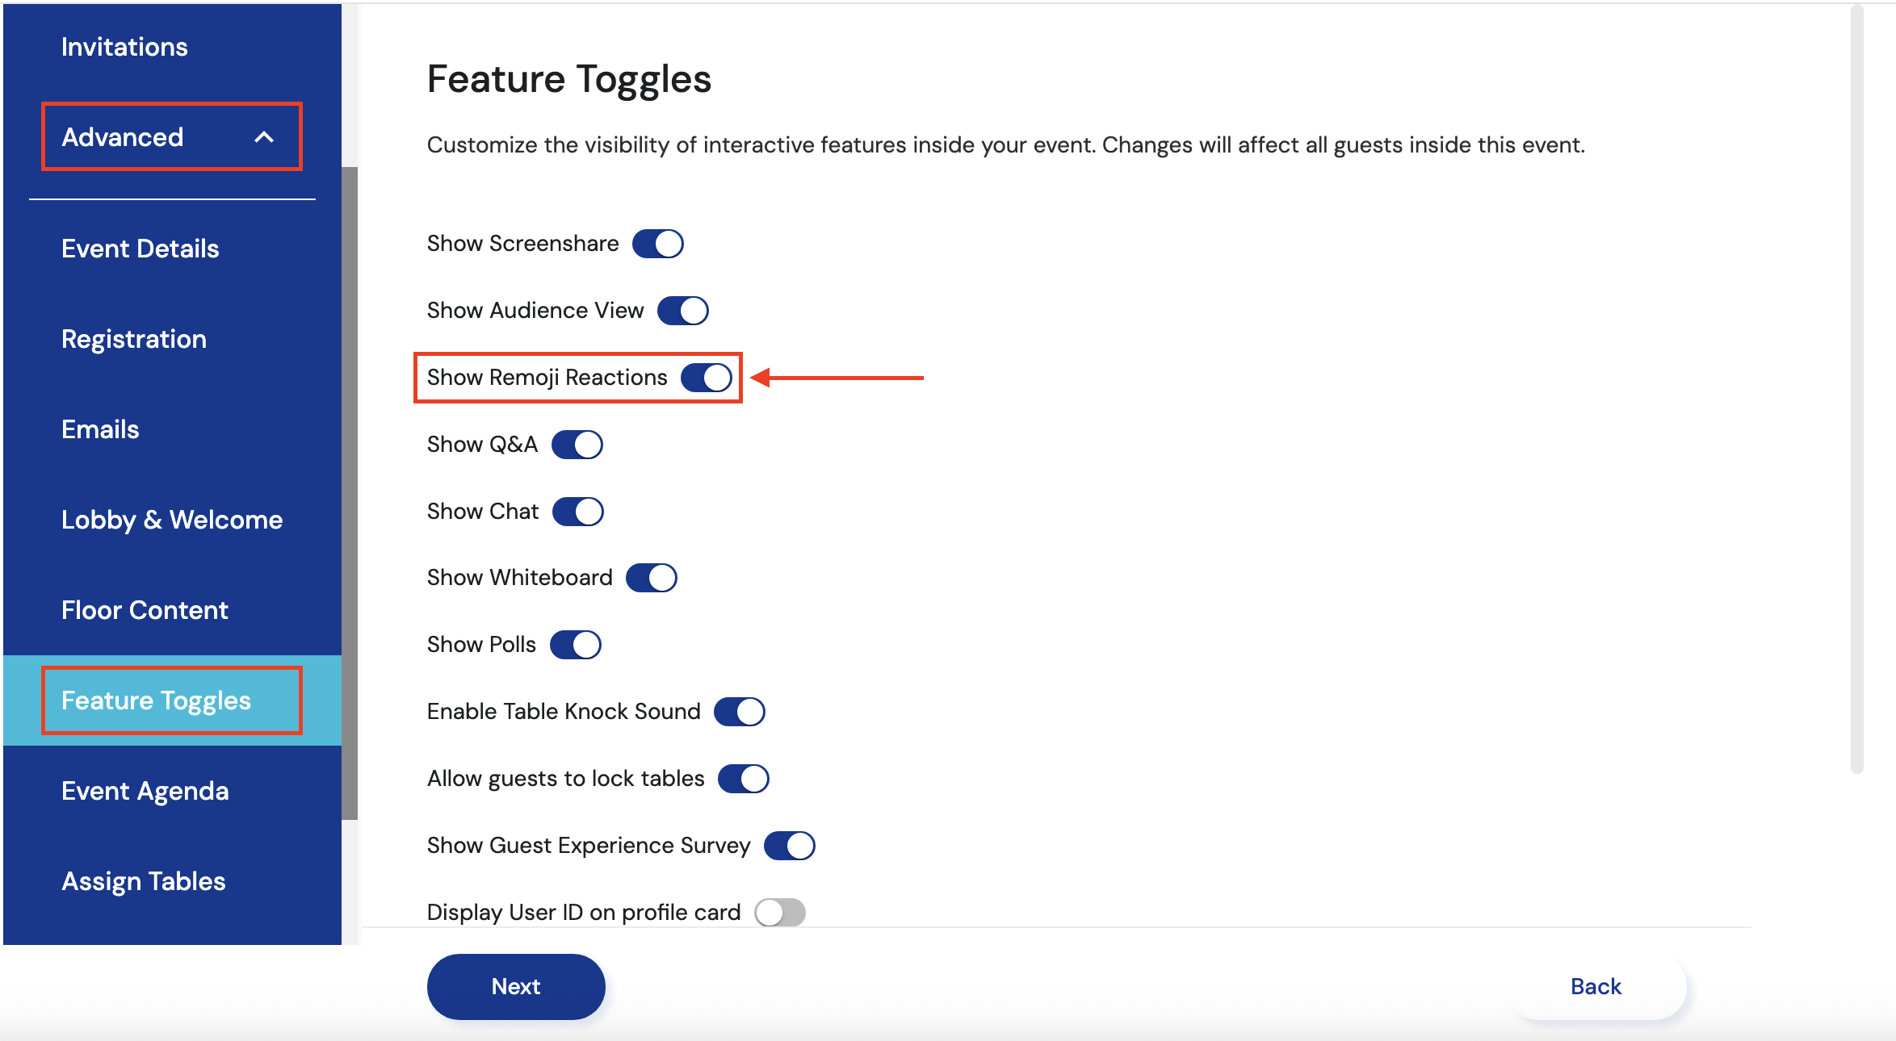Viewport: 1896px width, 1041px height.
Task: Open the Registration settings page
Action: (x=134, y=339)
